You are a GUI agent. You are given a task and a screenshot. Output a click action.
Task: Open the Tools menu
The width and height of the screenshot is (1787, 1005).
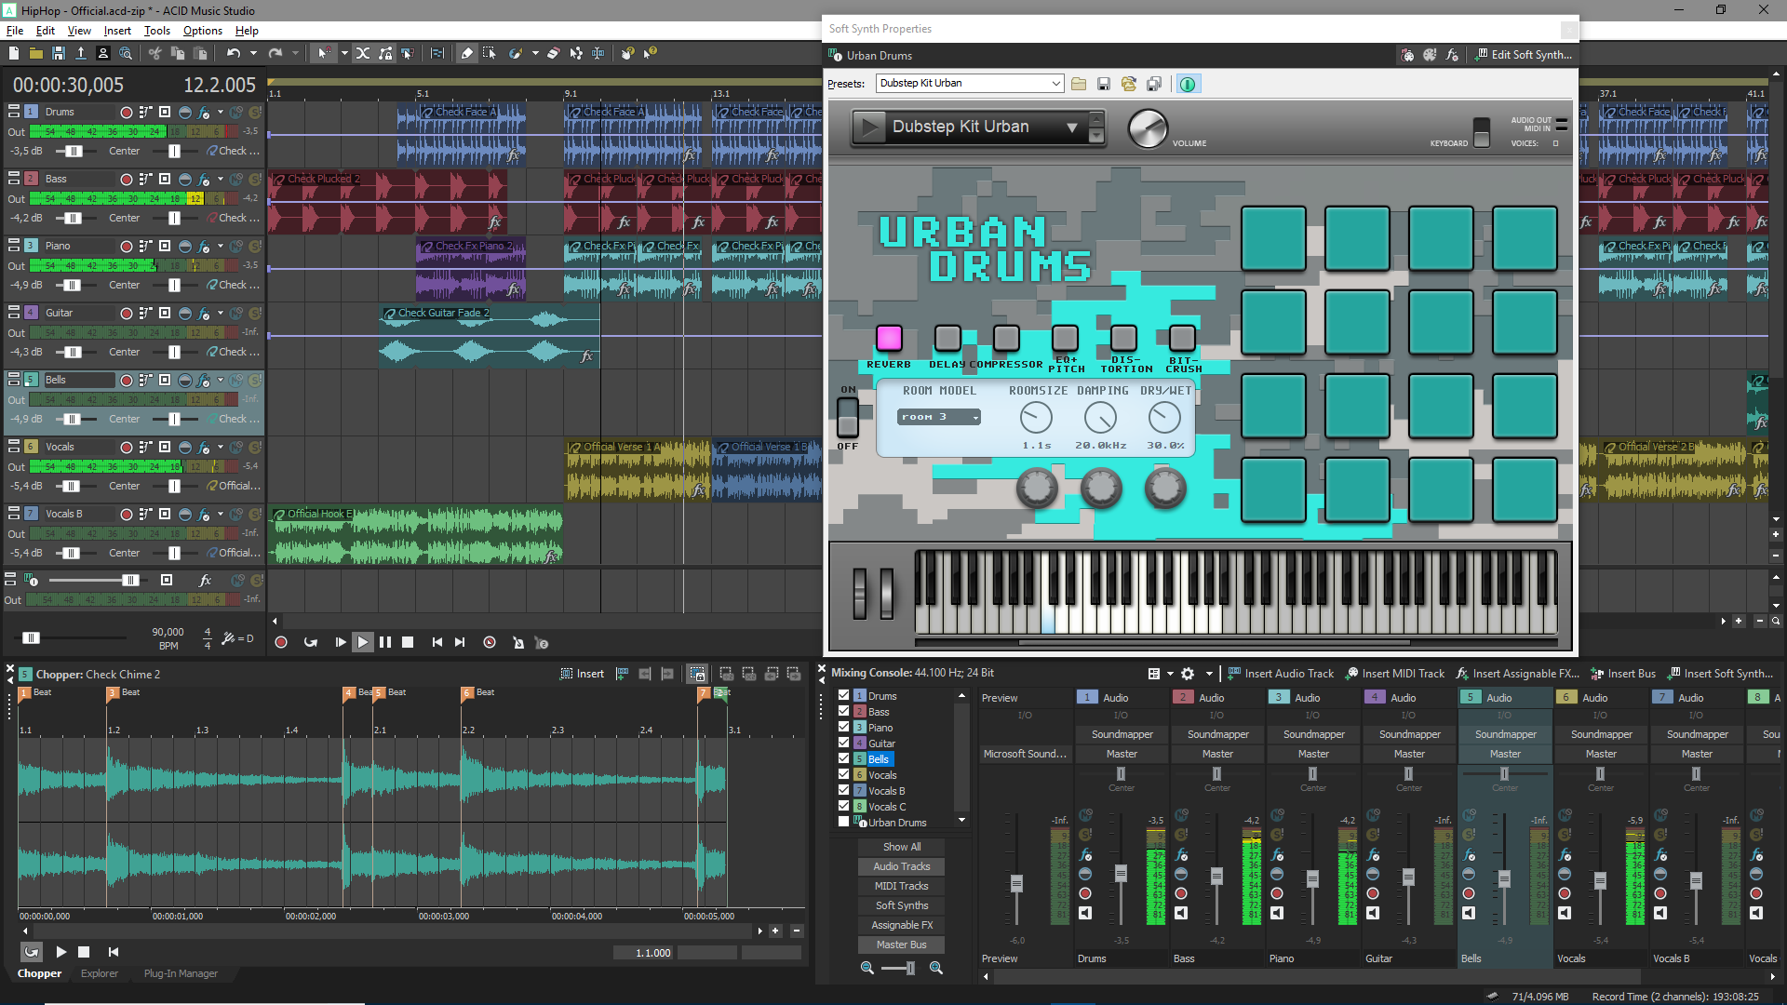click(156, 30)
